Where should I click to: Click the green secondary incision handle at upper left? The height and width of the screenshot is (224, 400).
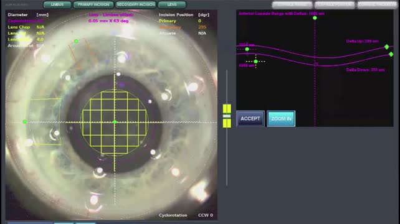76,41
